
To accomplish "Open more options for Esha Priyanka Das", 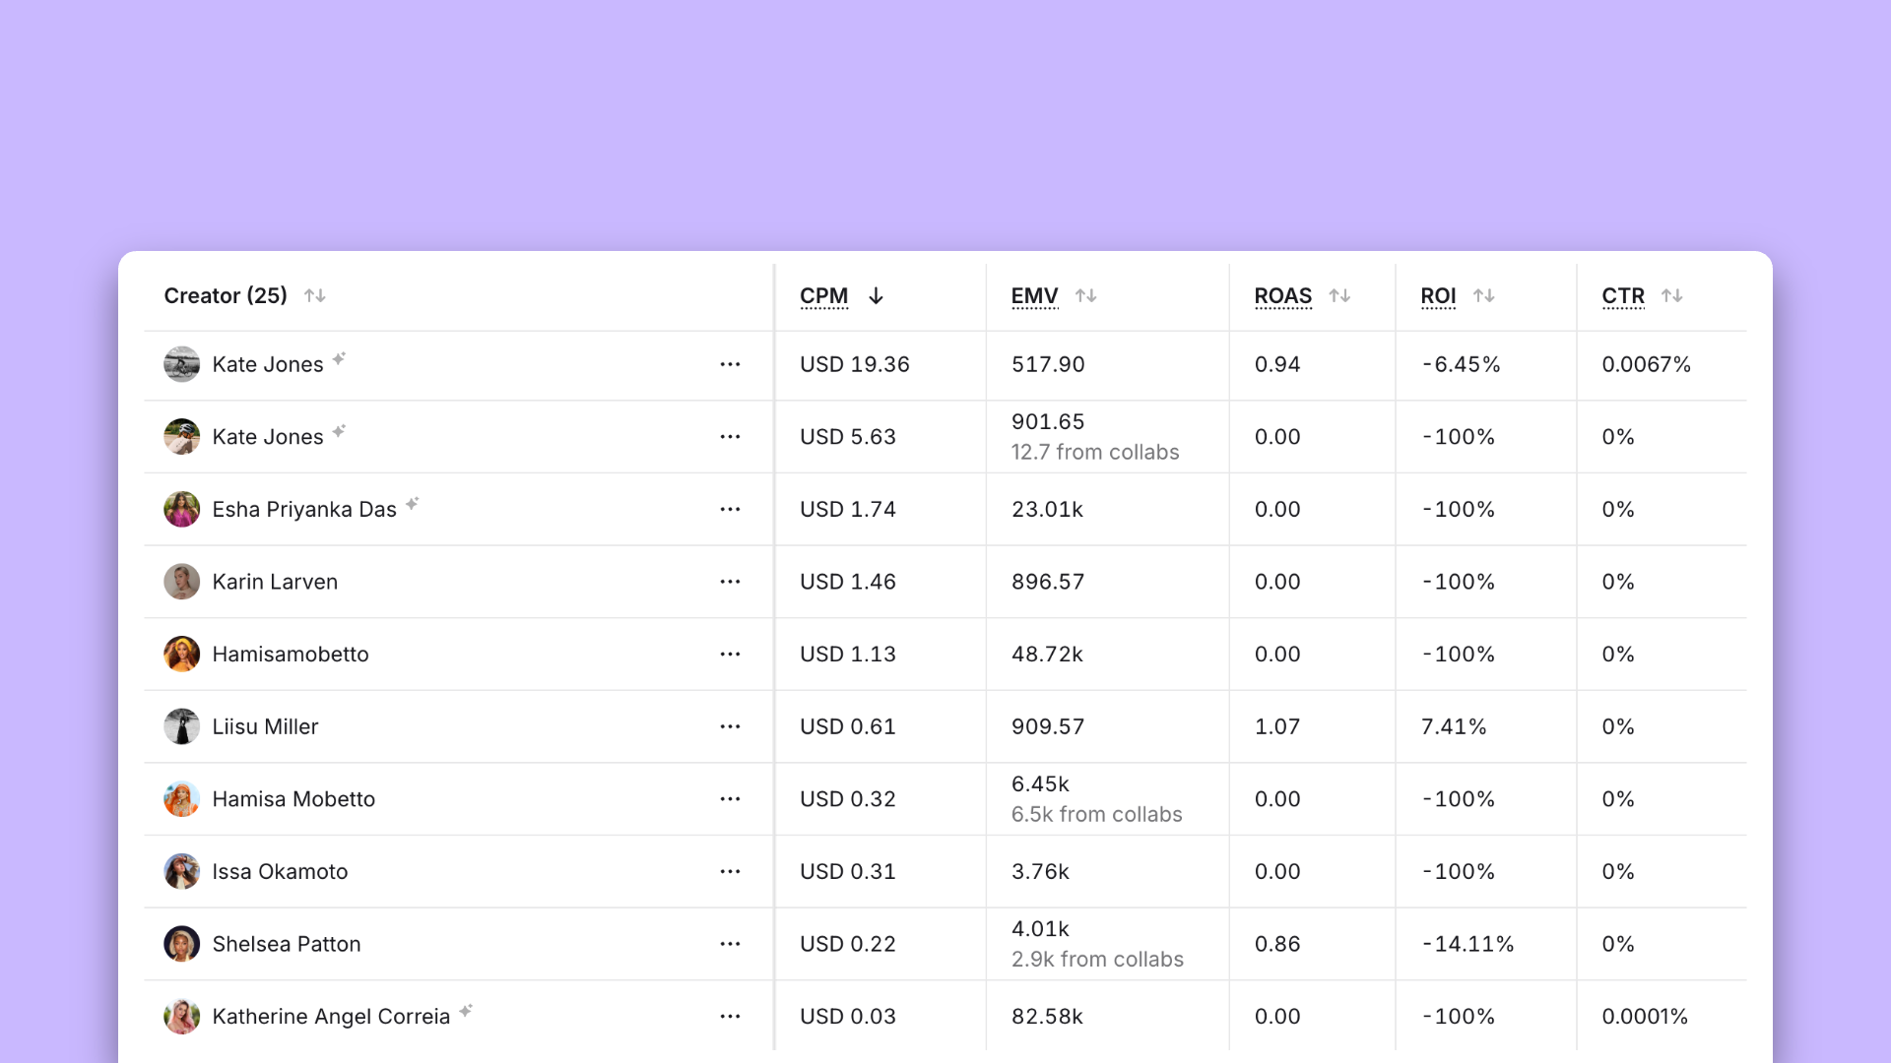I will click(730, 510).
